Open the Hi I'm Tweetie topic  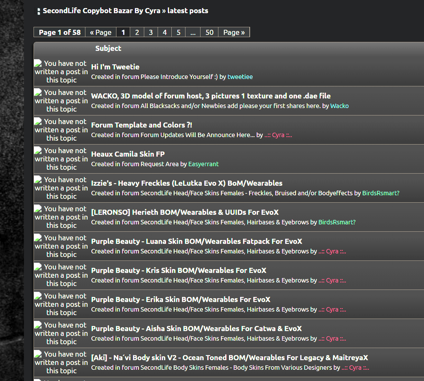tap(115, 67)
